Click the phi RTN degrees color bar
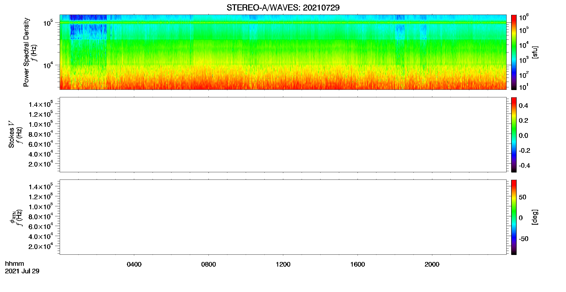 [514, 217]
